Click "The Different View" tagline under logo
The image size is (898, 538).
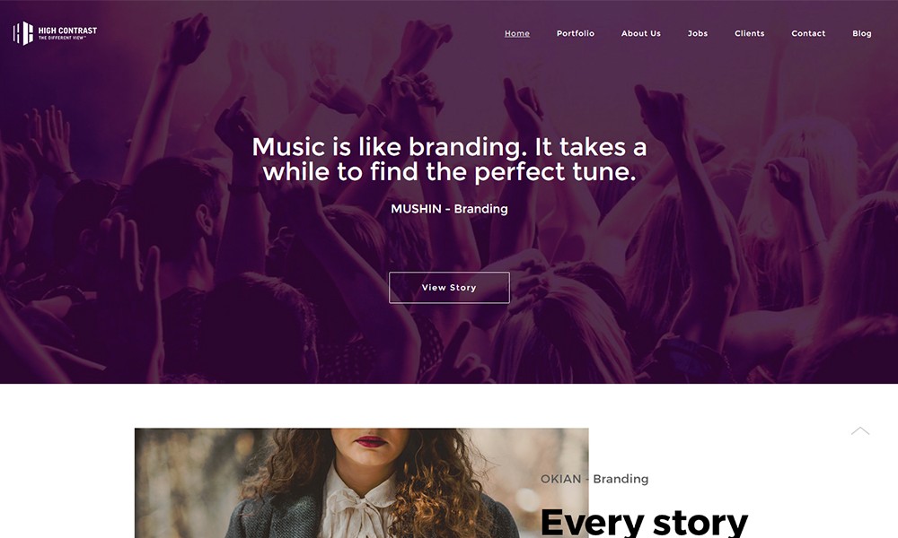pyautogui.click(x=62, y=38)
